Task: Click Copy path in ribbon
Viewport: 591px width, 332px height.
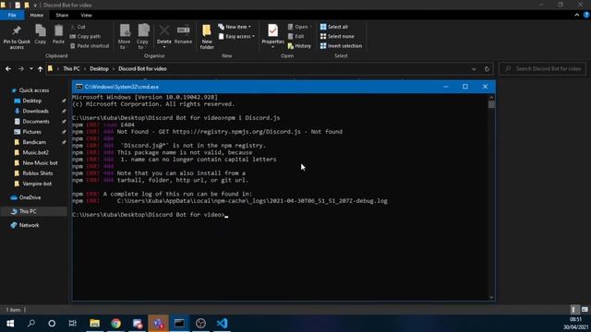Action: point(85,37)
